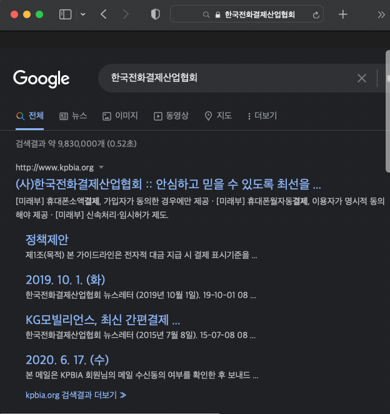Click the 2015년 7월 8일 뉴스레터 snippet text
The height and width of the screenshot is (414, 390).
click(141, 335)
